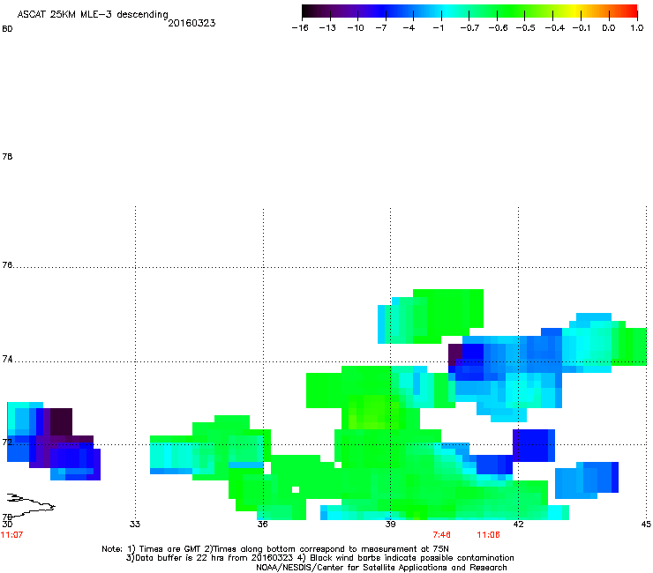
Task: Click the '-1' label on the color scale
Action: click(x=438, y=28)
